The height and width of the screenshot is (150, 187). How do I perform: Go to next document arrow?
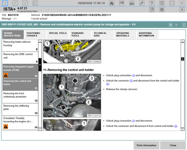tap(176, 25)
